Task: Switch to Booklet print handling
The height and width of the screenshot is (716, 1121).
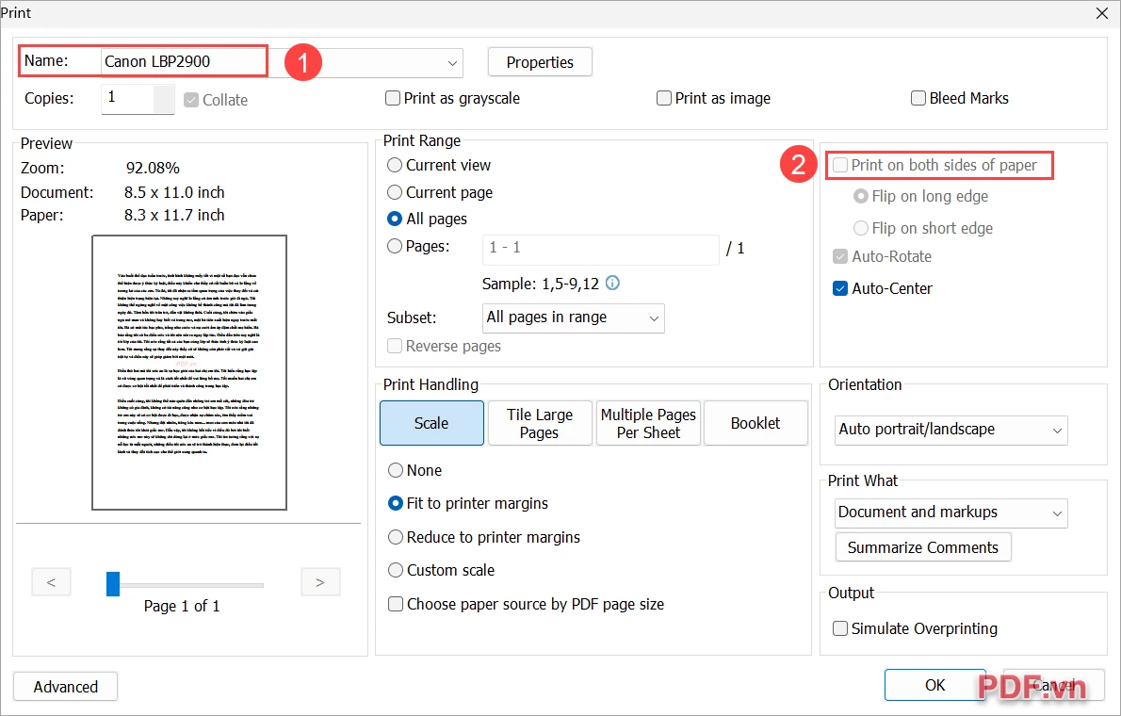Action: [x=755, y=423]
